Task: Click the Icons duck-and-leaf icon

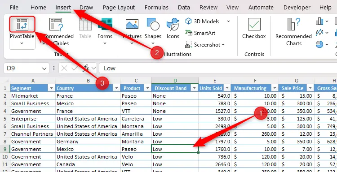Action: click(x=173, y=24)
